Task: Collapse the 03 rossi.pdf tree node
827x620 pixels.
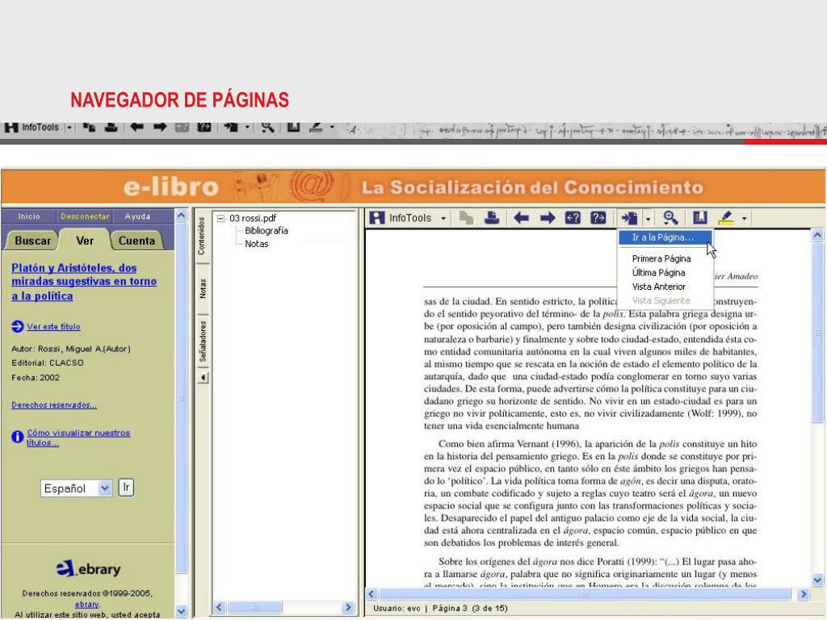Action: [223, 218]
